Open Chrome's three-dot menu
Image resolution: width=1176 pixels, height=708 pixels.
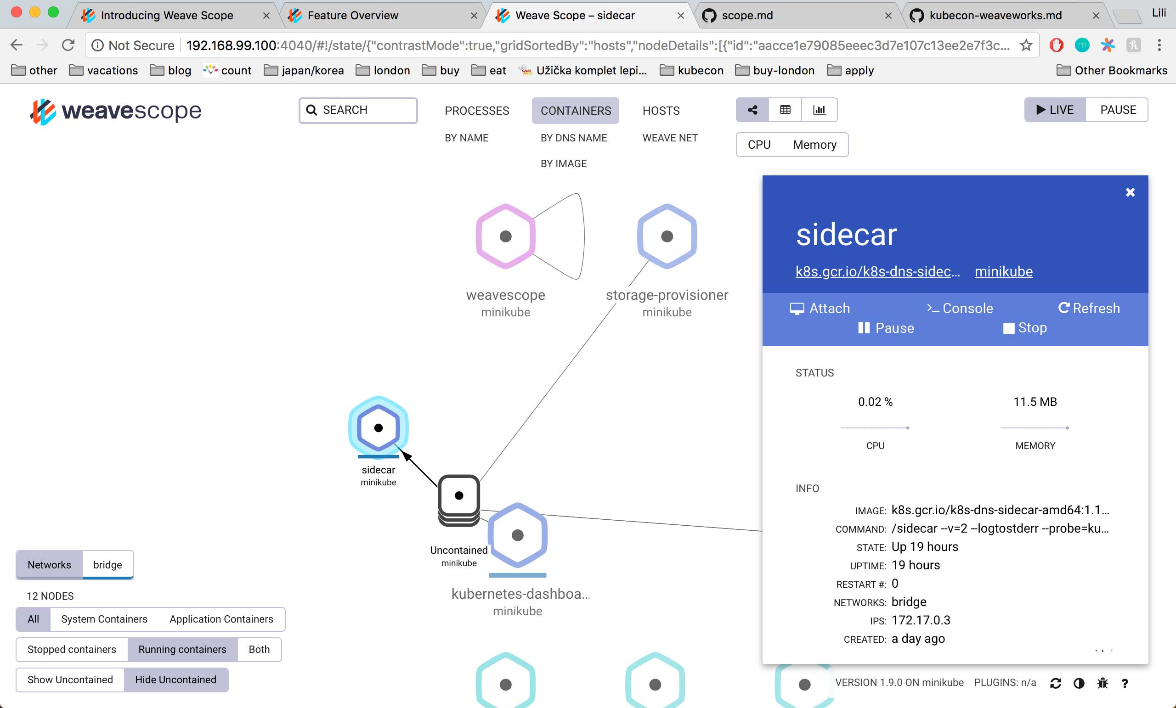point(1159,45)
